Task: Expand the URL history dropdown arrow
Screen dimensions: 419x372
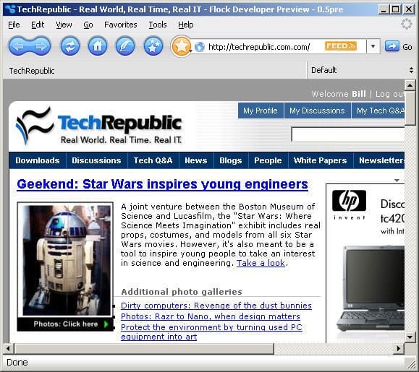Action: [373, 46]
